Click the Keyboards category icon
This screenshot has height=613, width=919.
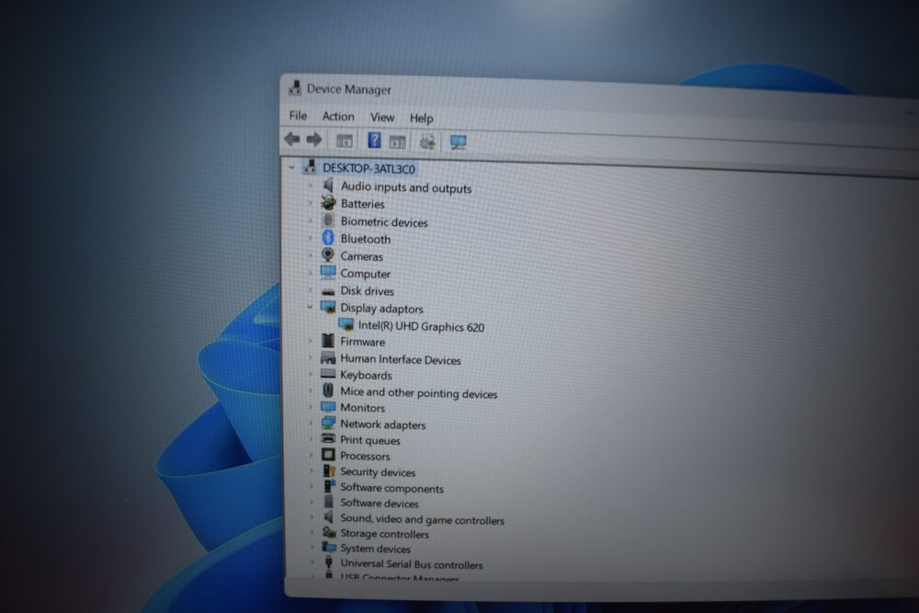tap(328, 374)
